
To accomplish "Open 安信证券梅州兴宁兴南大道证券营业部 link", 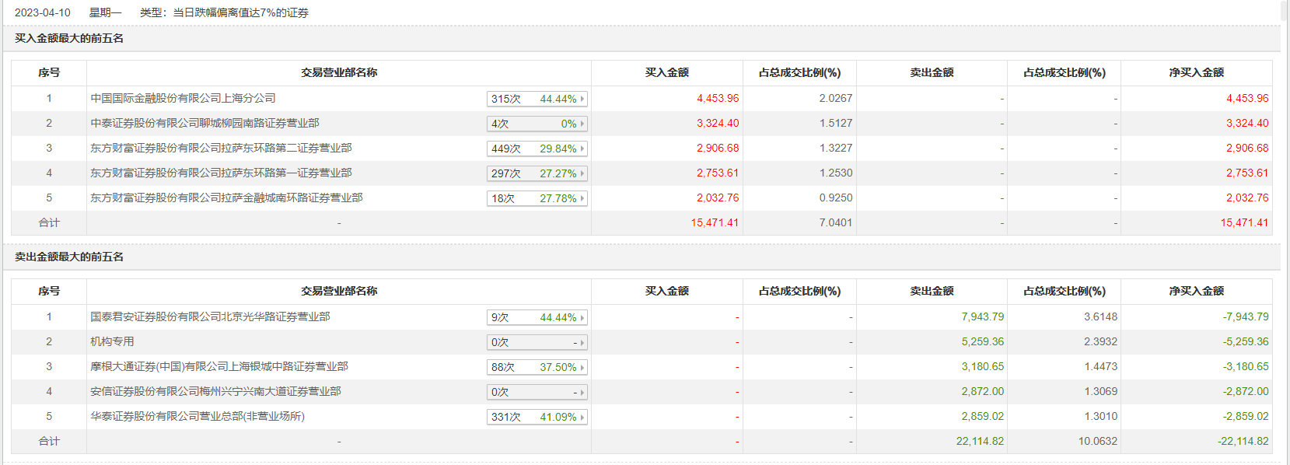I will (x=215, y=391).
